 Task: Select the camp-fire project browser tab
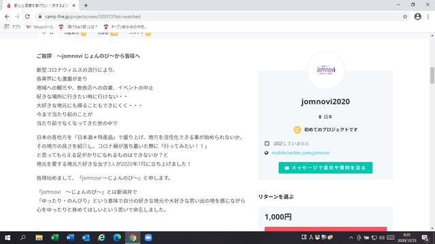(41, 5)
